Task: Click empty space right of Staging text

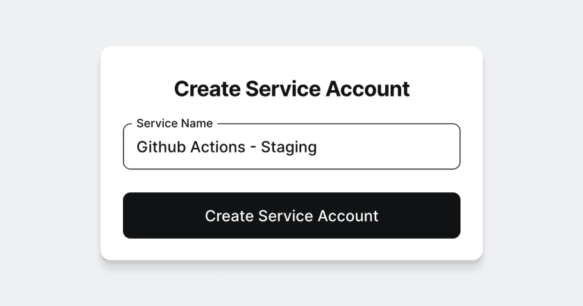Action: pyautogui.click(x=389, y=147)
